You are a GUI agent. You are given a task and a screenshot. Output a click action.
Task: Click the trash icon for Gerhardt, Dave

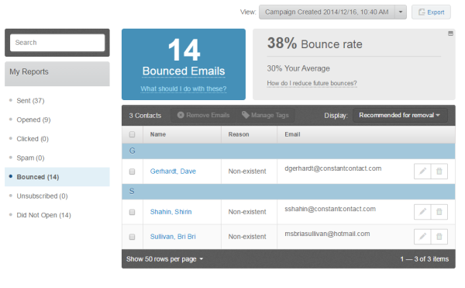(x=439, y=172)
